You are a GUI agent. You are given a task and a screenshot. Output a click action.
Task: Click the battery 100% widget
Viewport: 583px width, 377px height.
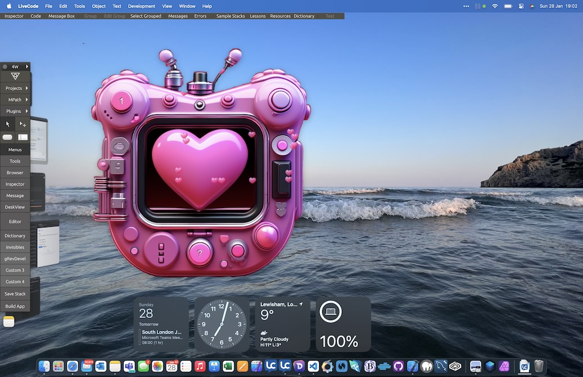(343, 324)
